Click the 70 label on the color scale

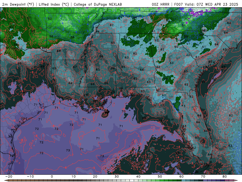[x=203, y=177]
